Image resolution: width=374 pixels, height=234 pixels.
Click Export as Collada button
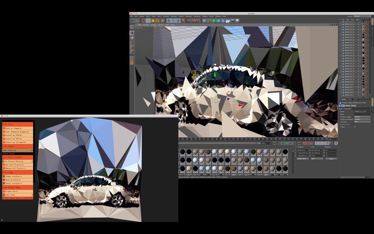point(18,142)
